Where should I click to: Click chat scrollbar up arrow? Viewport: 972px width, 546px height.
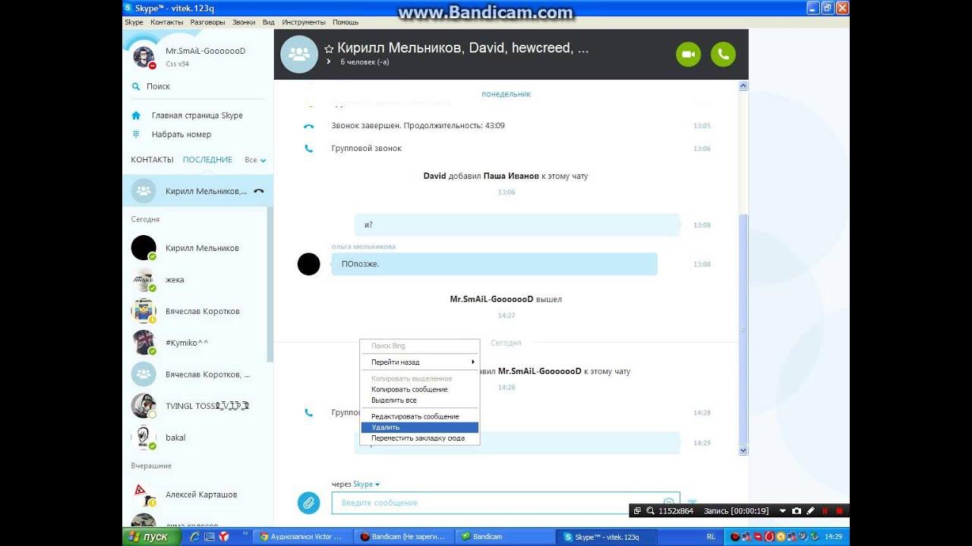[x=743, y=86]
